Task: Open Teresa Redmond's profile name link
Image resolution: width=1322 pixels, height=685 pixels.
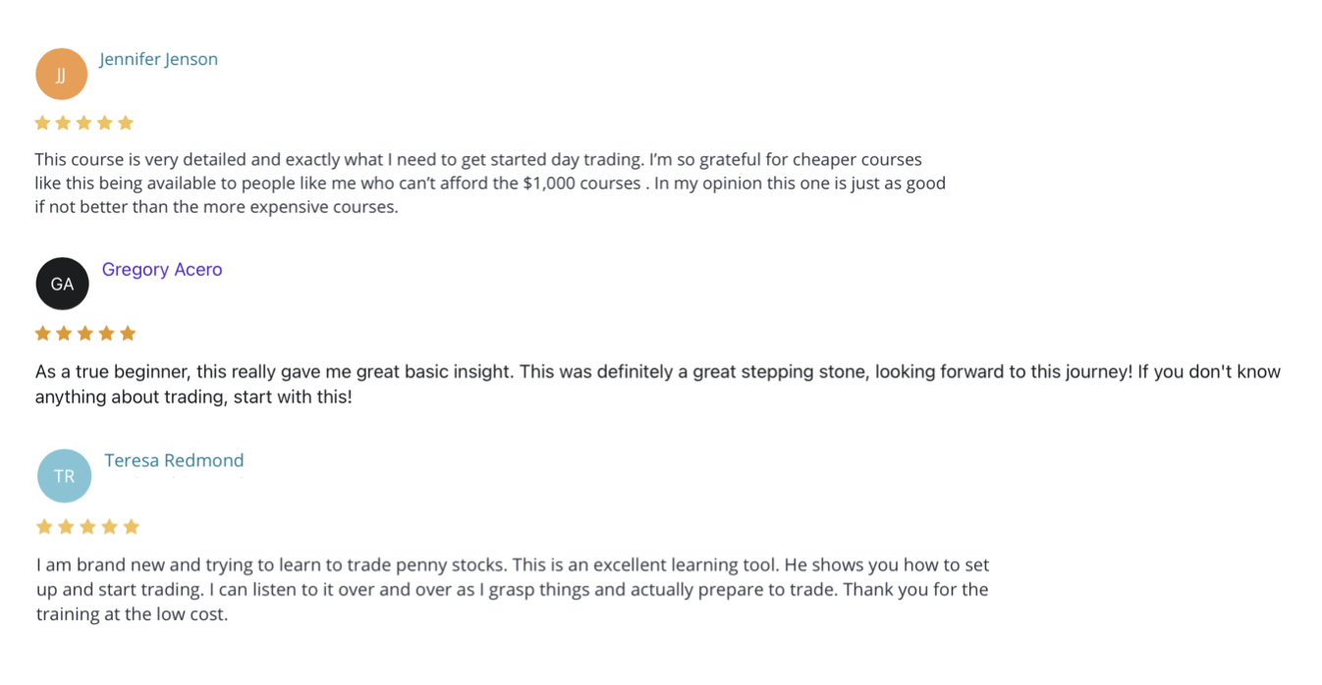Action: pos(174,460)
